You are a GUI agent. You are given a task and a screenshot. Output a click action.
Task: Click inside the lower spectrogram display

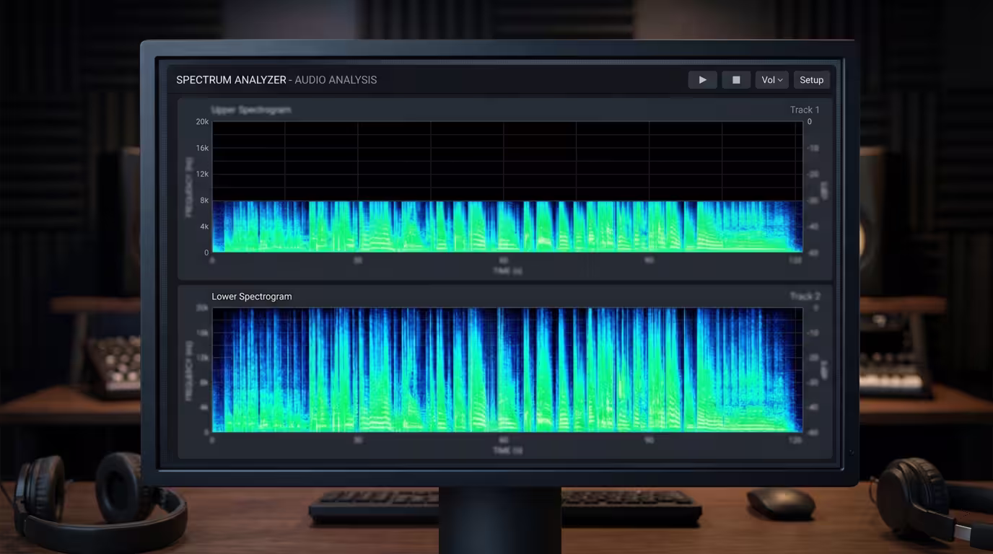coord(507,370)
